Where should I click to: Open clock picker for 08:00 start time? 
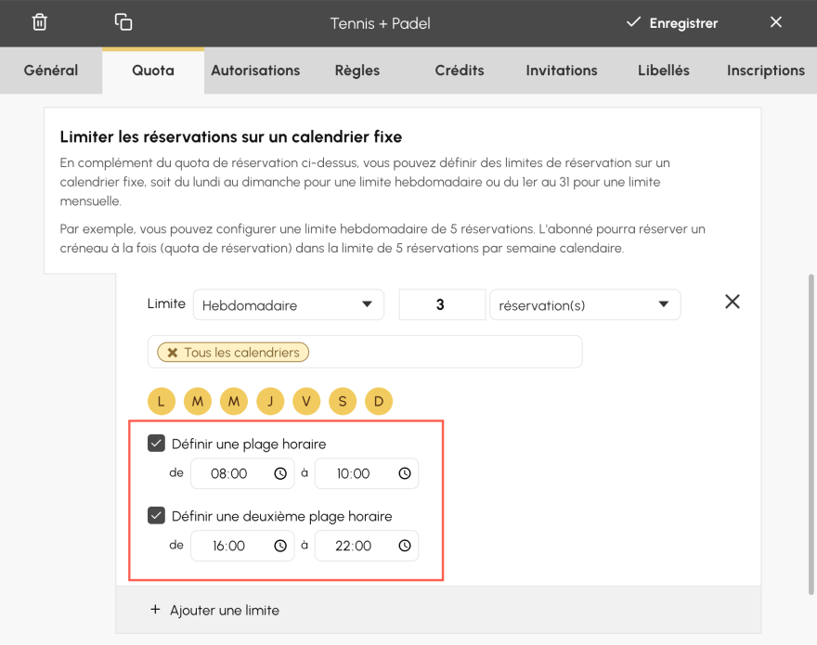coord(280,473)
